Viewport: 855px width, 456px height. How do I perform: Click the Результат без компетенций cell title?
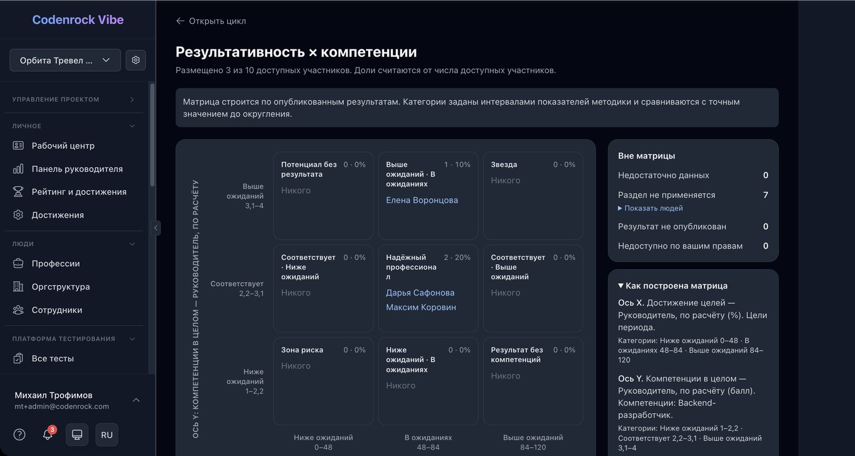tap(516, 354)
